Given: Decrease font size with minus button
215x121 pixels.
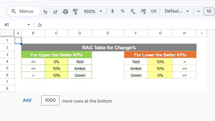Looking at the screenshot, I should (199, 11).
